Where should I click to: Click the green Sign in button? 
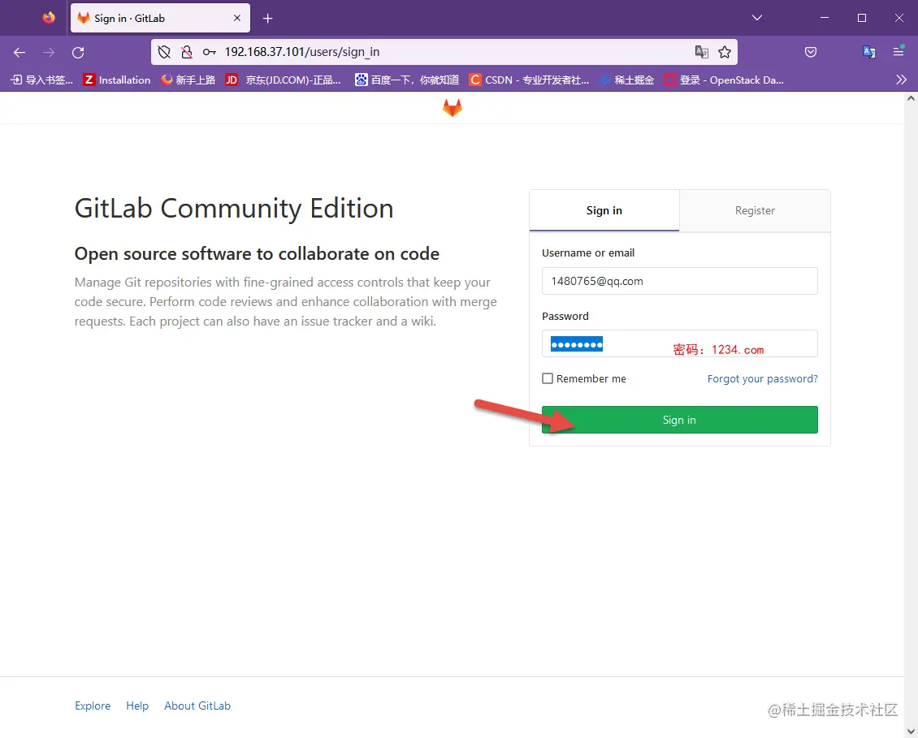680,420
